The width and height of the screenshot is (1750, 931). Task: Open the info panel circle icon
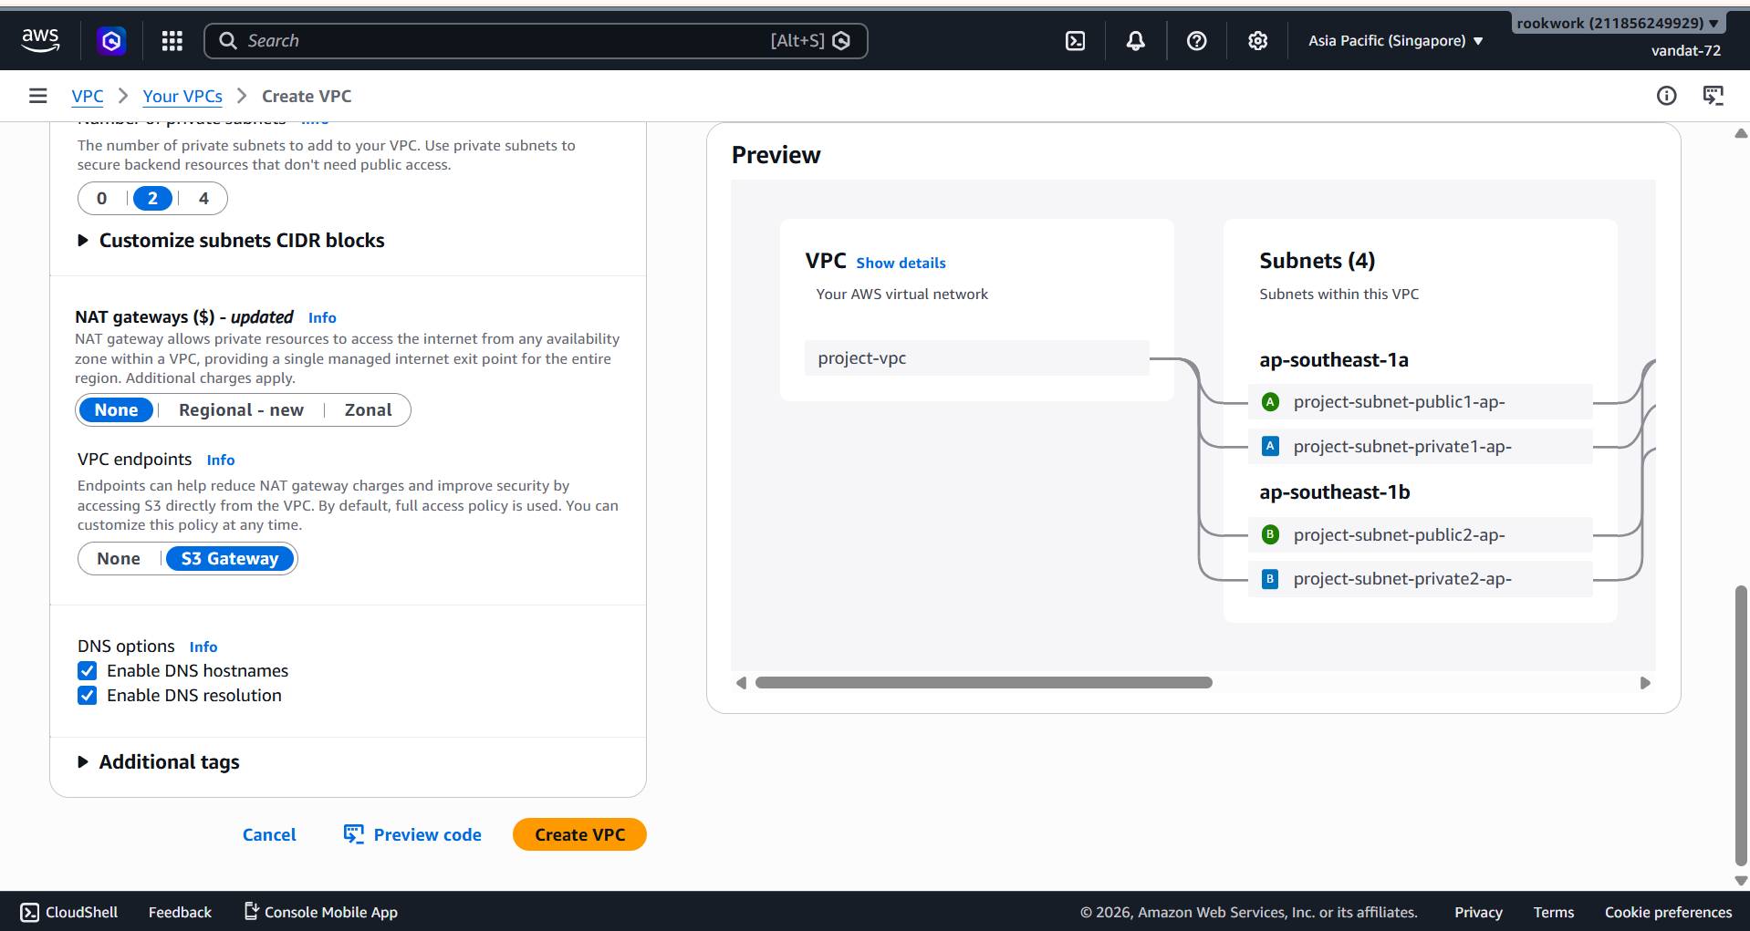[1667, 96]
